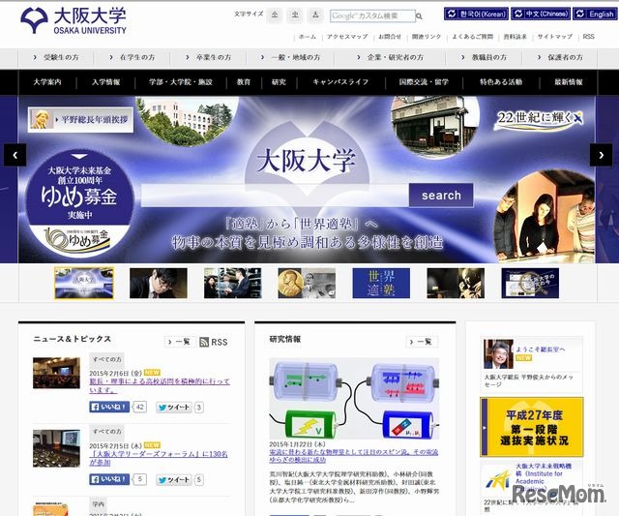
Task: Open the キャンパスライフ menu
Action: point(340,82)
